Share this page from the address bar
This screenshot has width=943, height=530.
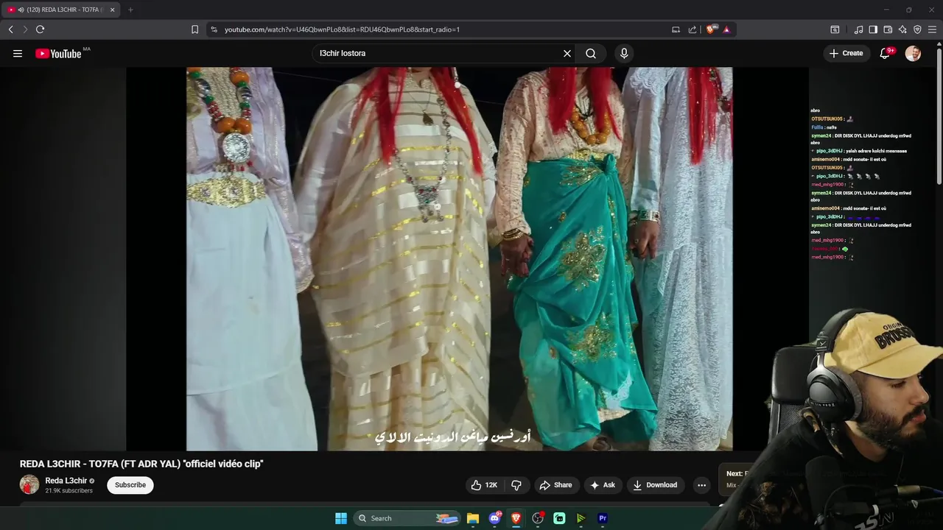click(x=693, y=29)
